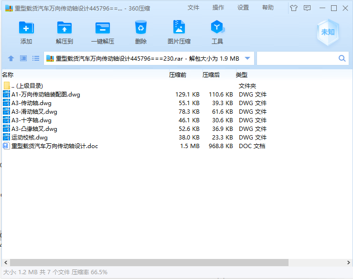The image size is (353, 279).
Task: Select the .. (上级目录) parent row
Action: click(27, 86)
